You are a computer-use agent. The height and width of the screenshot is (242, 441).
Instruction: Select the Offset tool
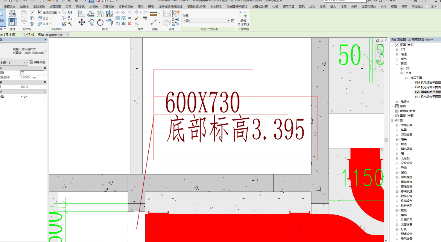point(91,13)
